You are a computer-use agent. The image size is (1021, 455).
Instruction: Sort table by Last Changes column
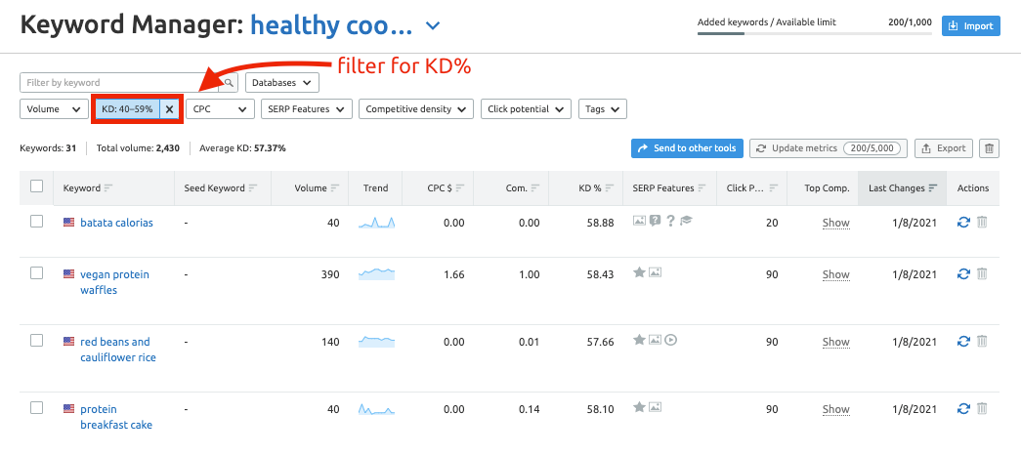[902, 188]
